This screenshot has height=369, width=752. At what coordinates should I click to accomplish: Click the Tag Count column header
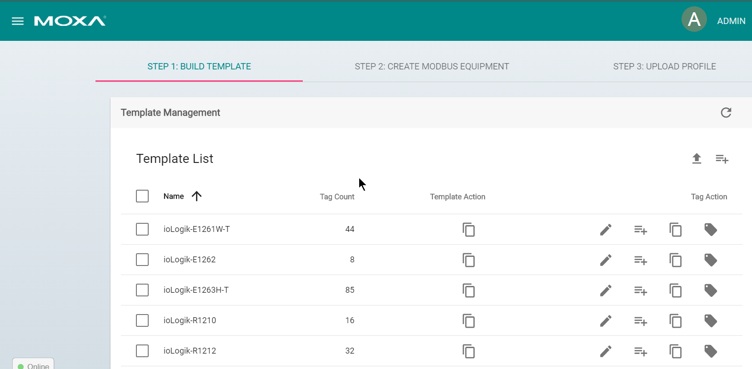coord(337,197)
